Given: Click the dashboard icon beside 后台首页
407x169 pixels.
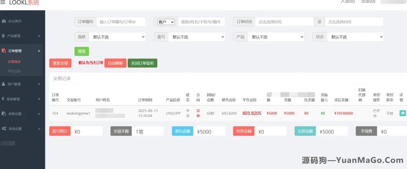Looking at the screenshot, I should pos(4,21).
